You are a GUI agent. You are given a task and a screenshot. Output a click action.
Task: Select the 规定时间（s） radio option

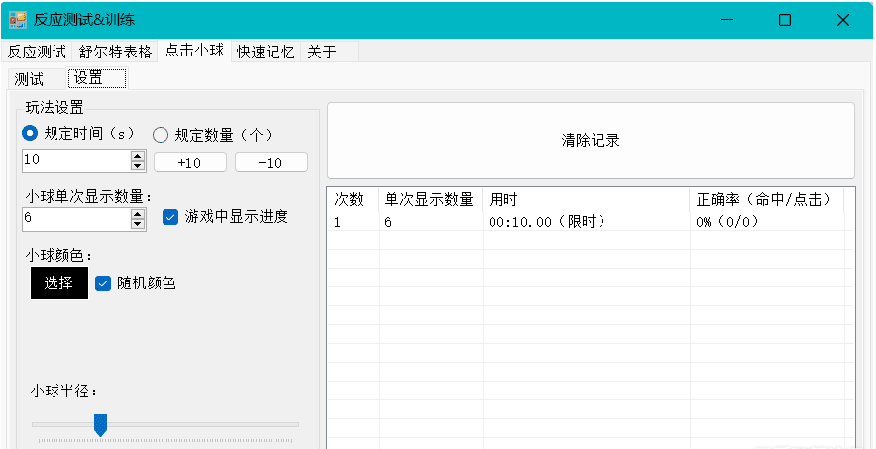(78, 134)
